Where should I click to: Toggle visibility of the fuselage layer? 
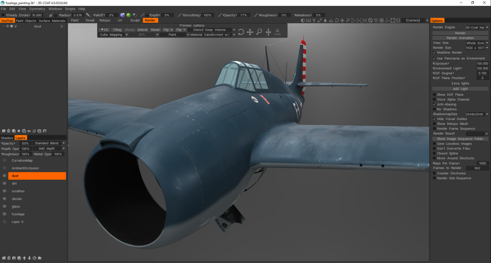[x=5, y=214]
